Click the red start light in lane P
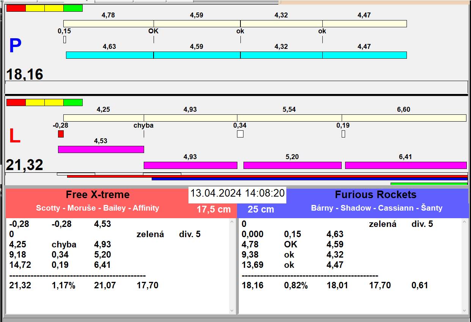471x322 pixels. (x=16, y=8)
